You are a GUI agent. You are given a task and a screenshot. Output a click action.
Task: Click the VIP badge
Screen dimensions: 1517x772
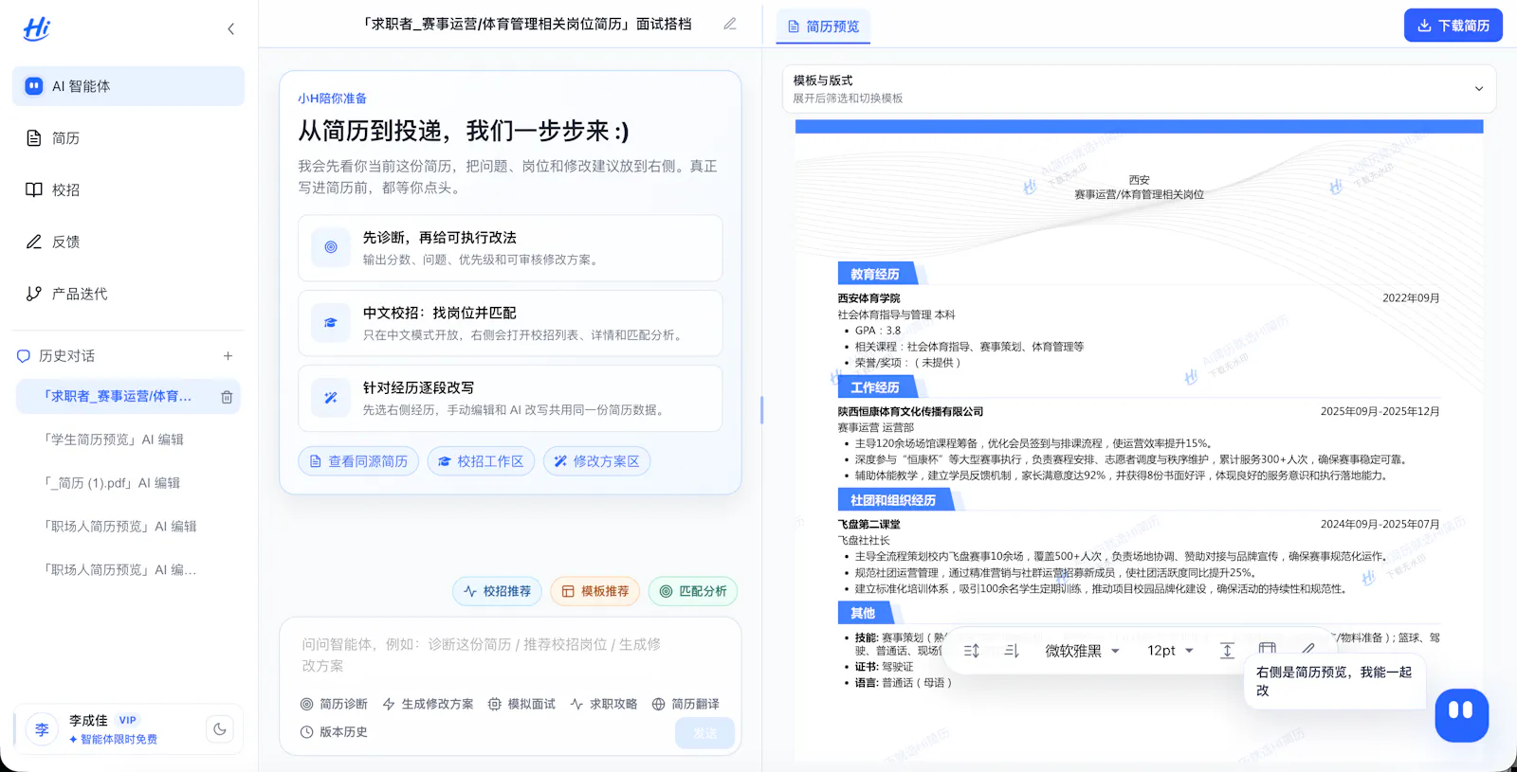[x=128, y=720]
